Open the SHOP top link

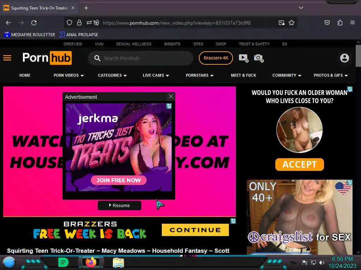[221, 44]
